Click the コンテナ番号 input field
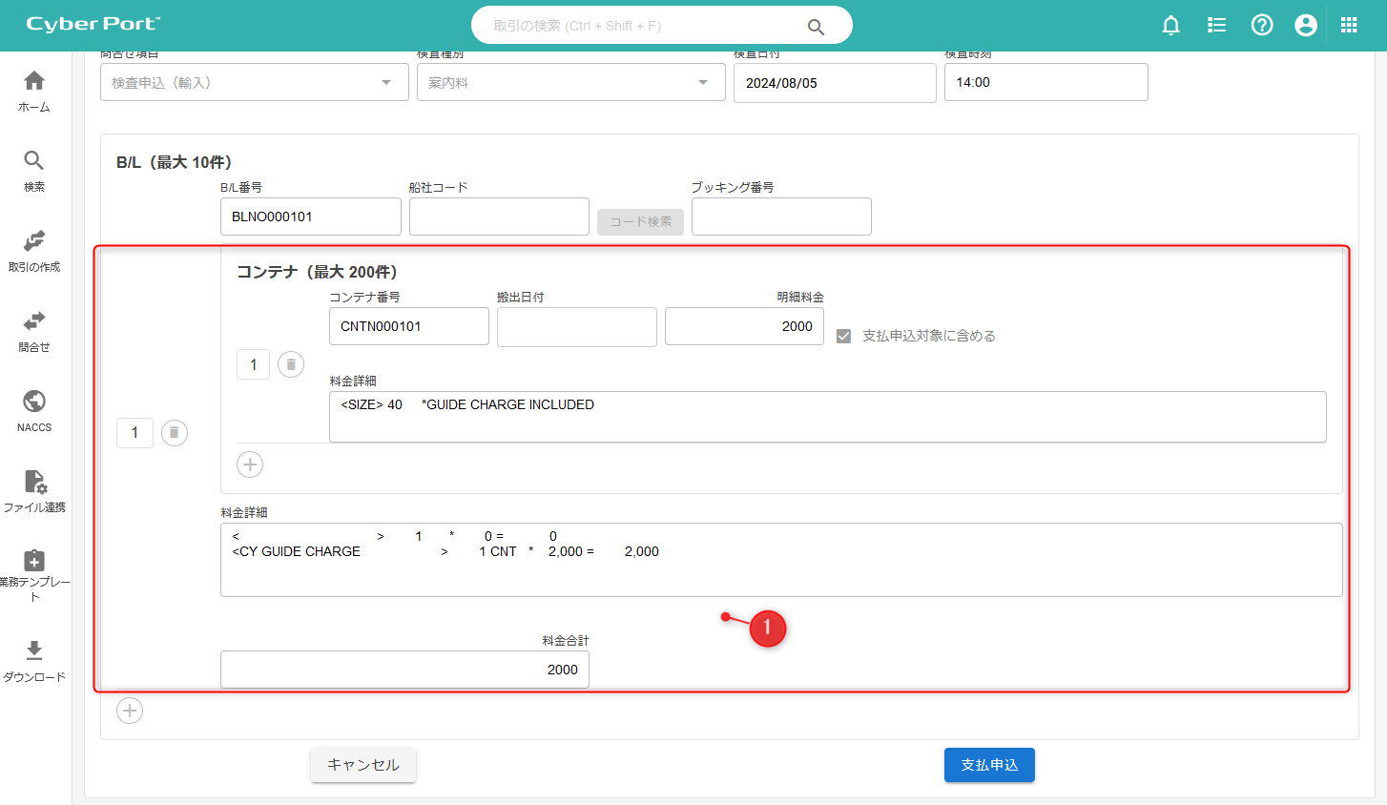 pos(408,326)
